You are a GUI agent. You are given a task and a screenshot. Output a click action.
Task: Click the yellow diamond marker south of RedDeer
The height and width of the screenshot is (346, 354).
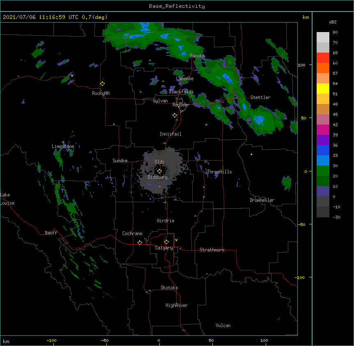tap(175, 115)
